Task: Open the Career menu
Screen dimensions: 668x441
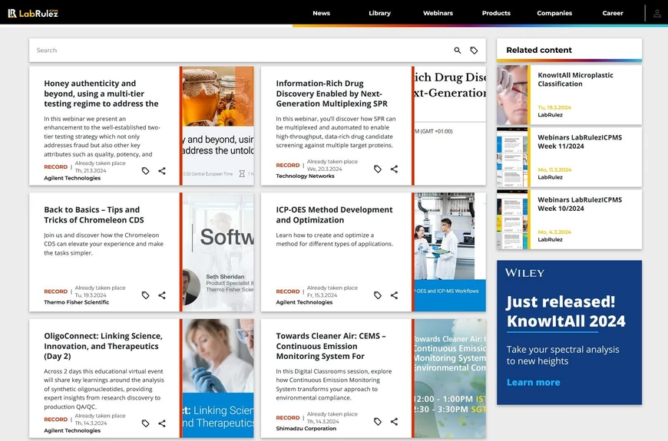Action: pos(613,13)
